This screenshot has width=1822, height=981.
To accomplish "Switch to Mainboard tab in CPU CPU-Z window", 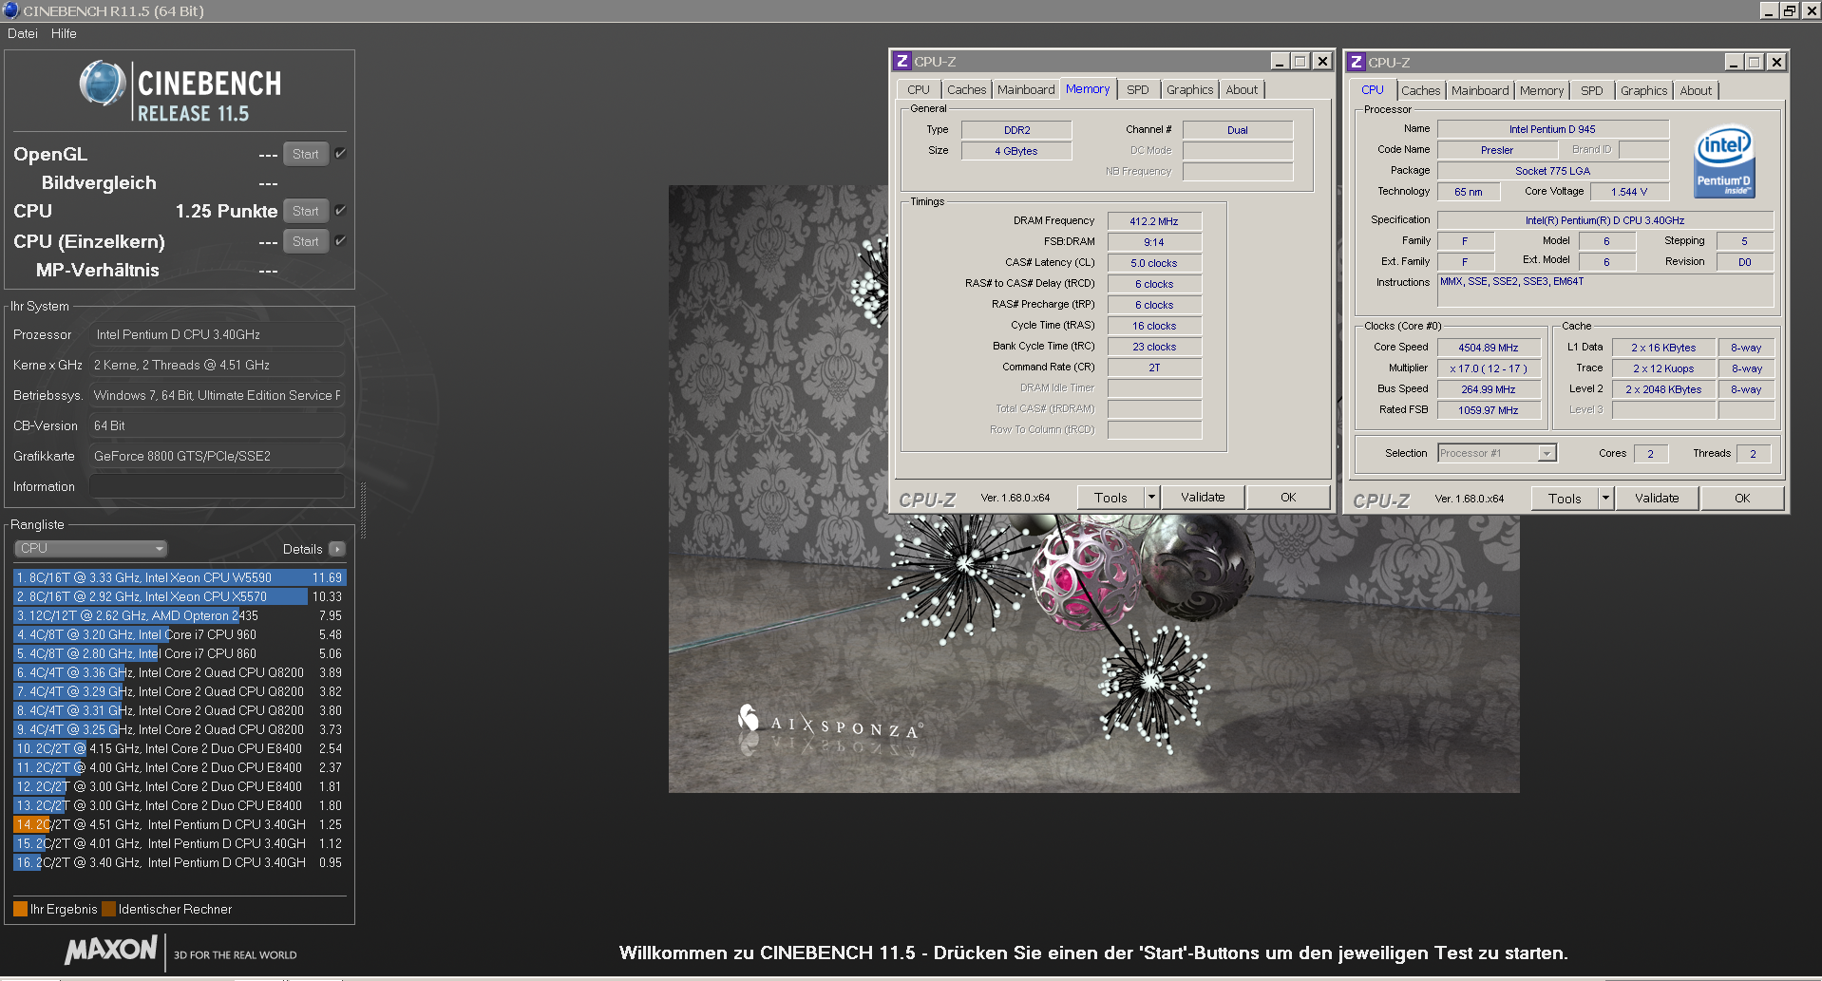I will (x=1480, y=90).
